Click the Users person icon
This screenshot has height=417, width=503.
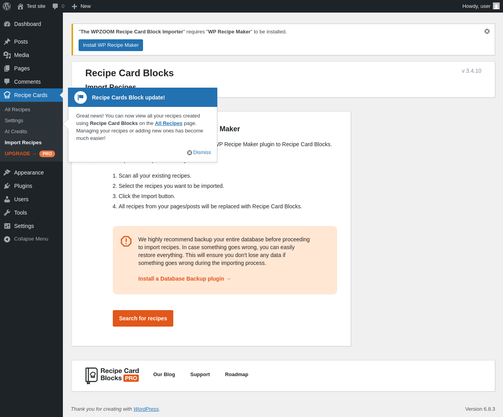point(7,199)
